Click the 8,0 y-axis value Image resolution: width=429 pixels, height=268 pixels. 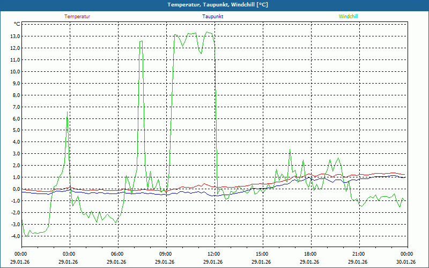[x=16, y=95]
